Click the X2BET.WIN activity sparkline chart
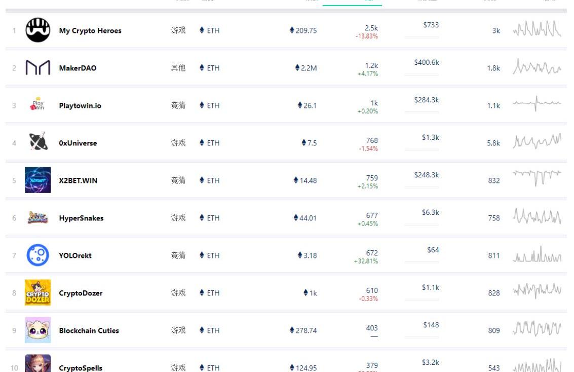The width and height of the screenshot is (574, 372). coord(537,178)
